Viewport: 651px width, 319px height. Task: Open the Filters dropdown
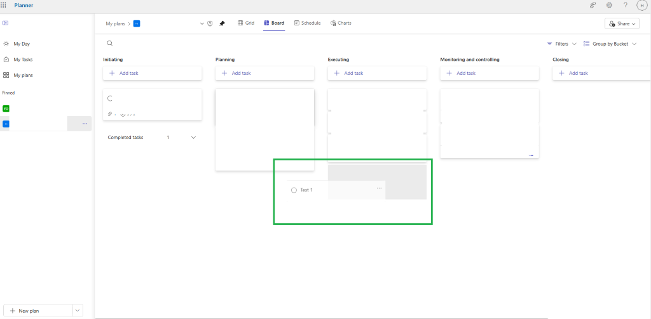(x=562, y=44)
